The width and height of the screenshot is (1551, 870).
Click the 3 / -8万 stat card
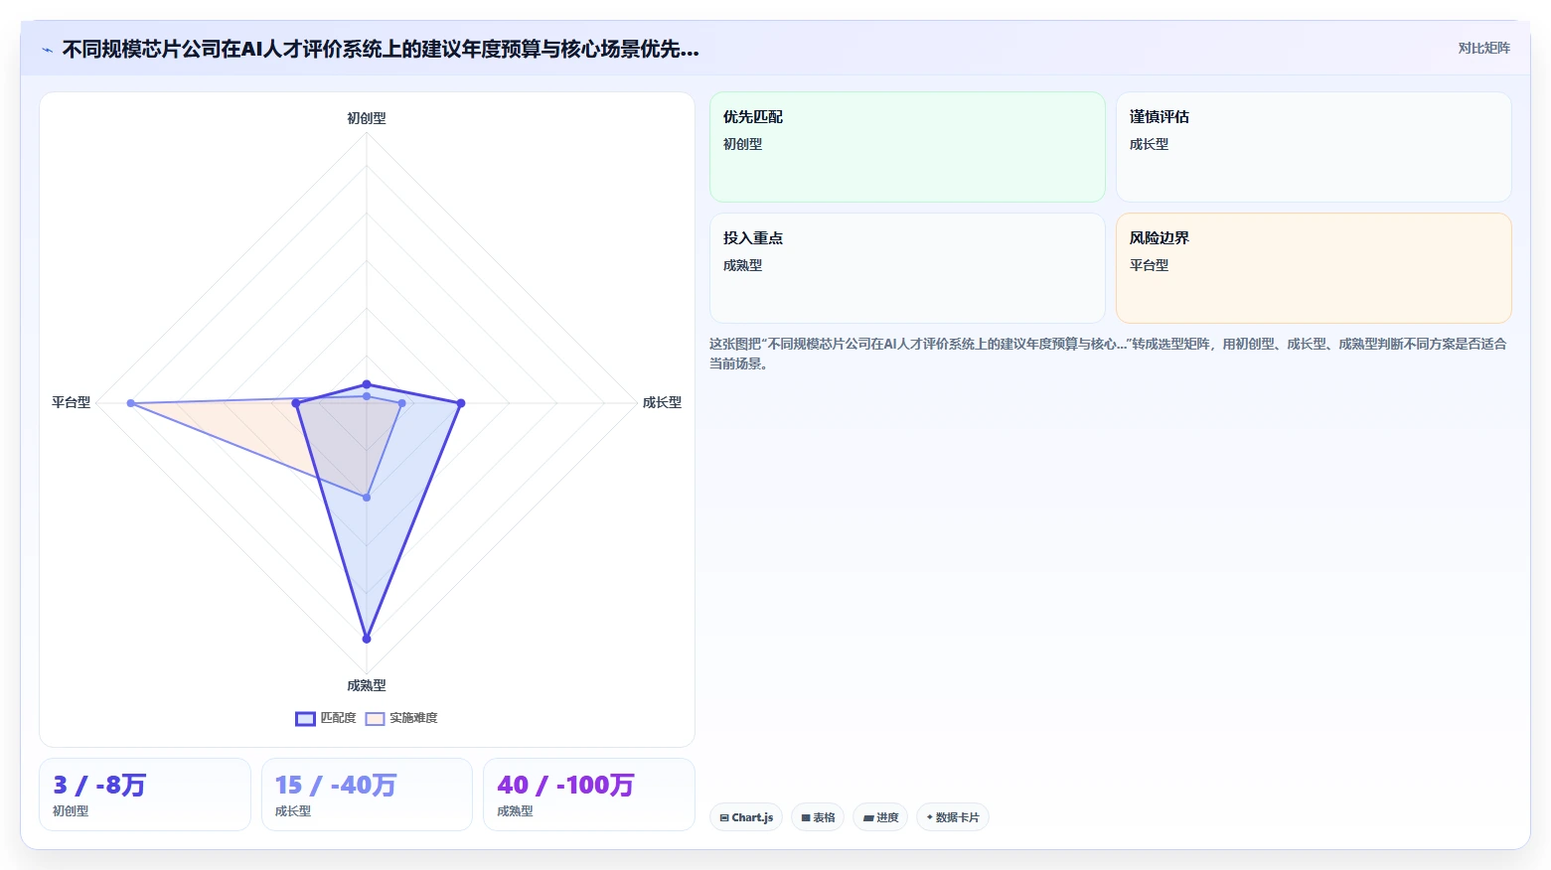tap(145, 795)
